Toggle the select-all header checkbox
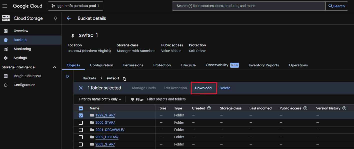The image size is (354, 149). click(x=81, y=108)
